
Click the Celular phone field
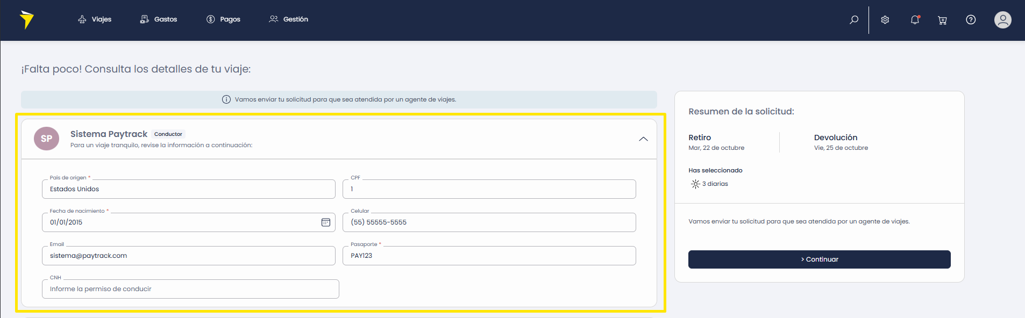489,222
